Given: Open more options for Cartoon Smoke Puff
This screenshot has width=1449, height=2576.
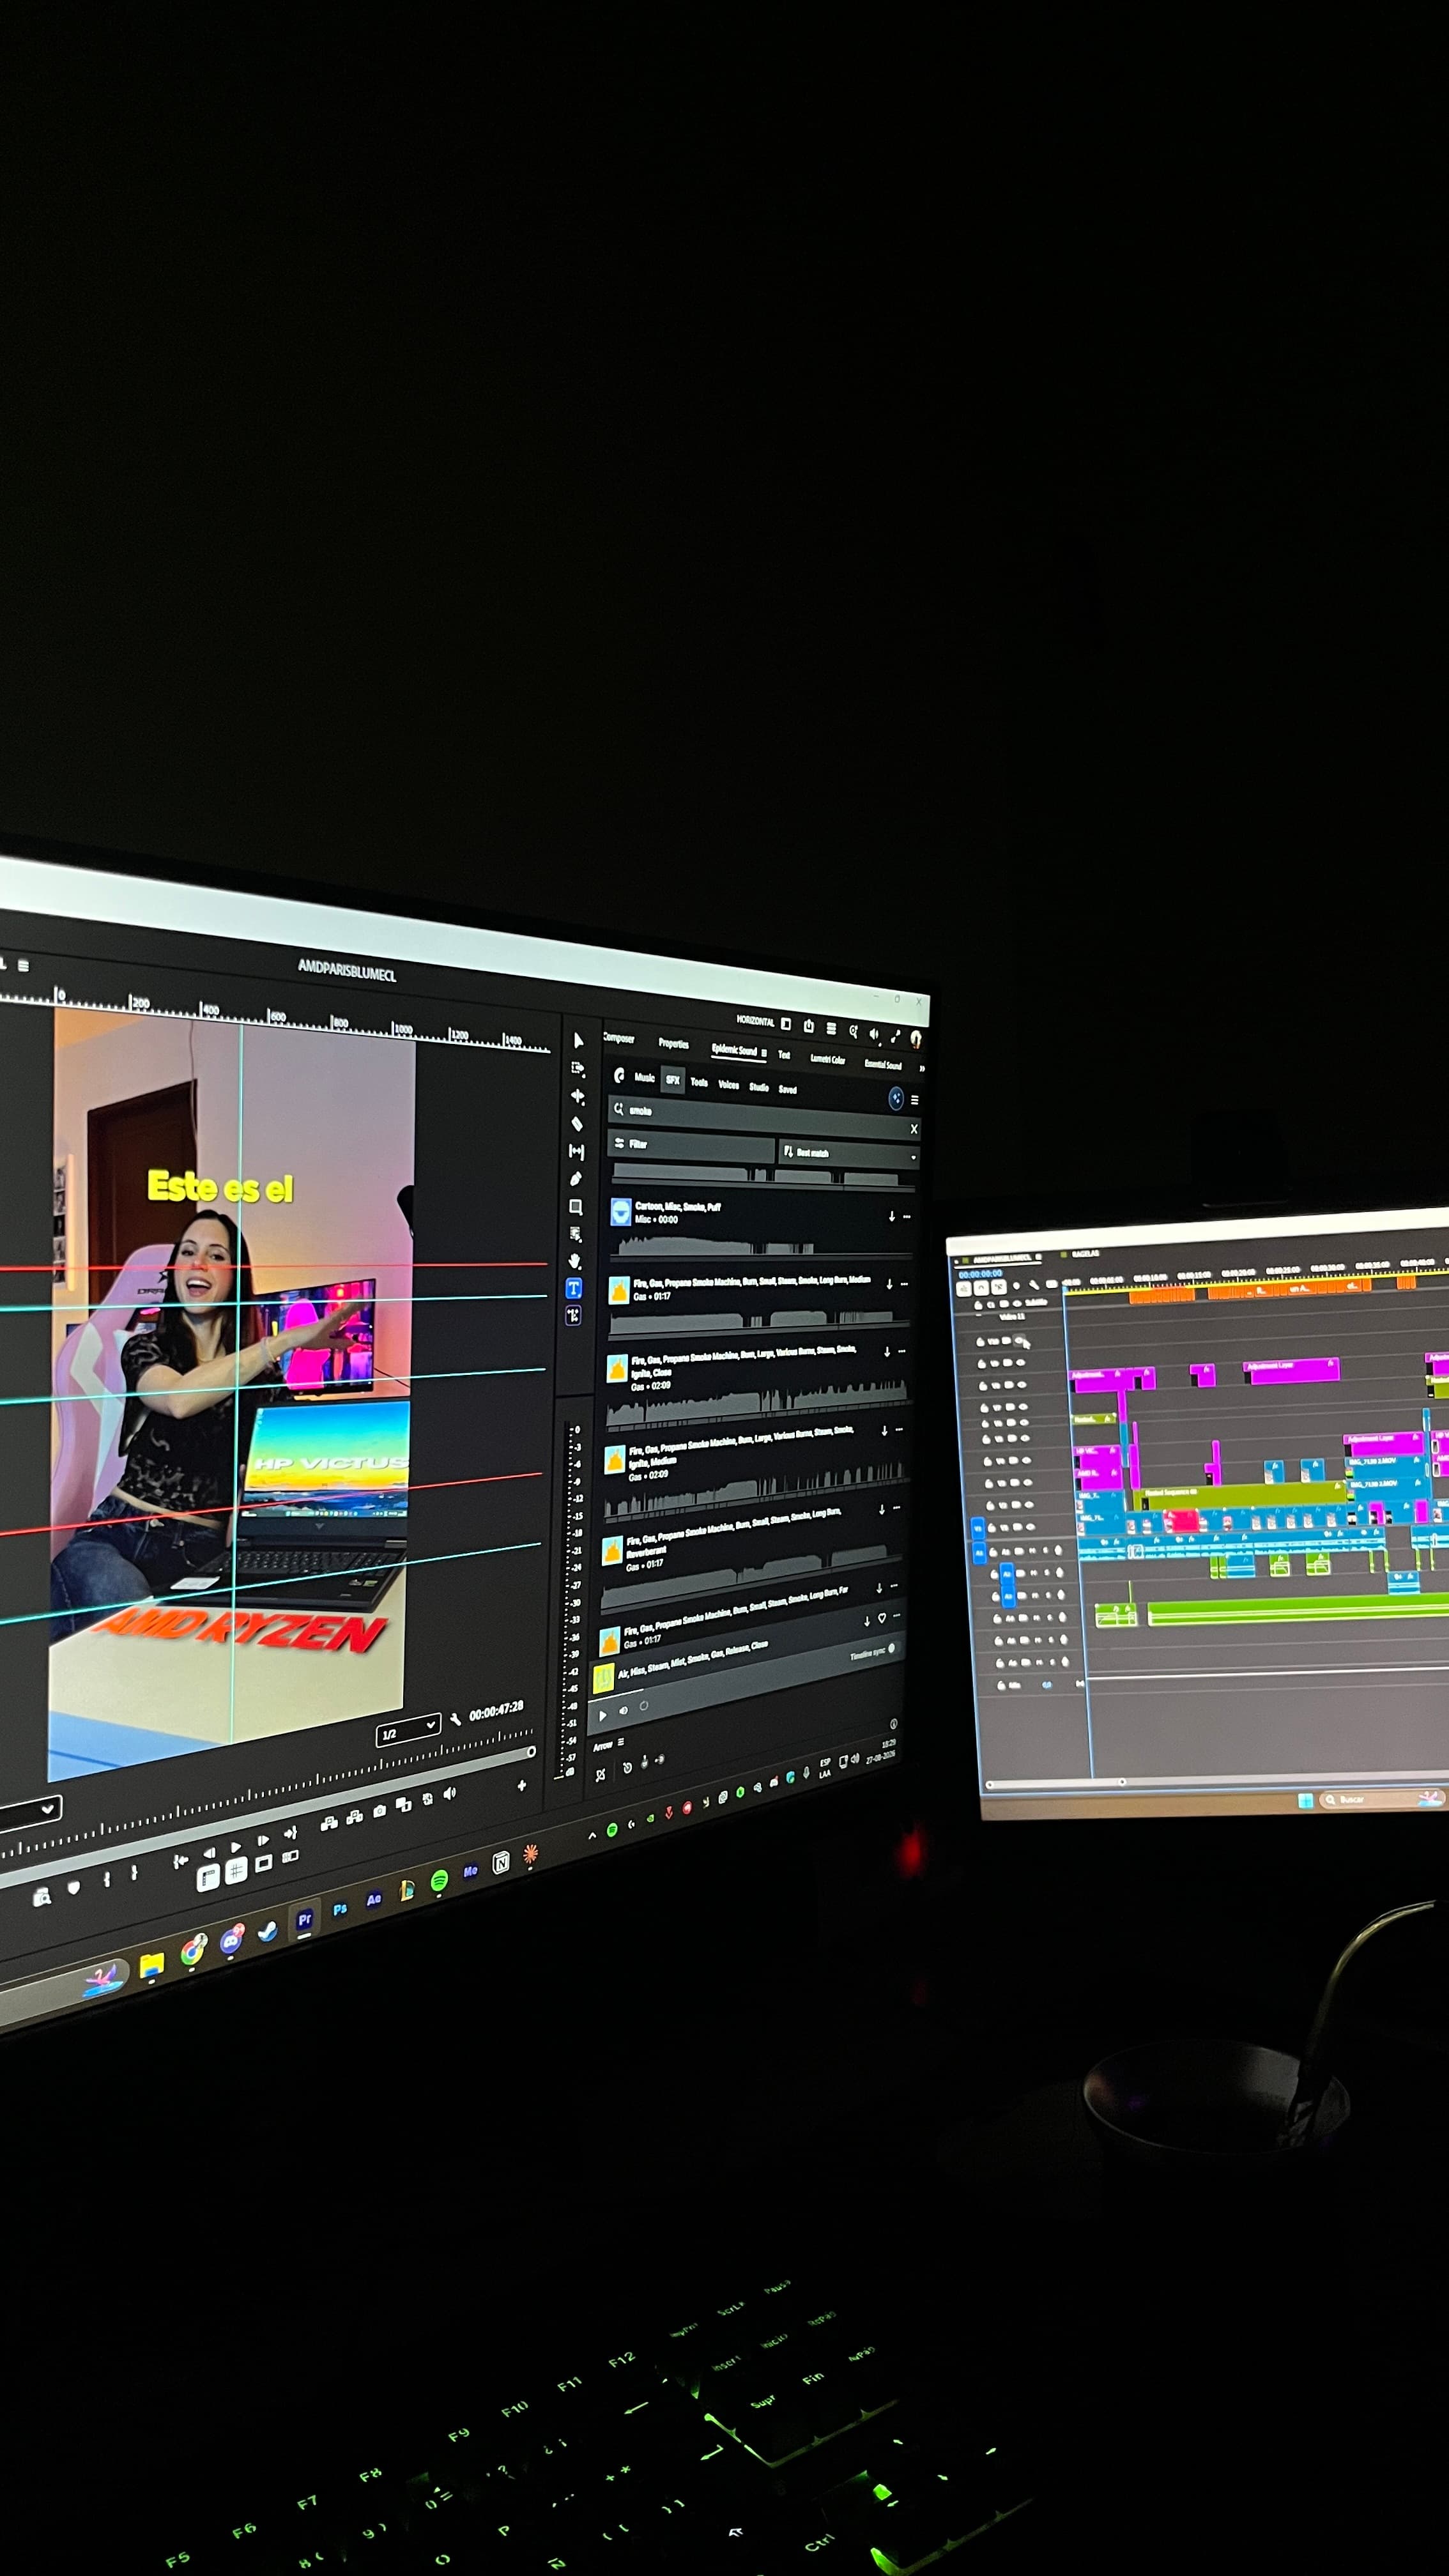Looking at the screenshot, I should 907,1217.
